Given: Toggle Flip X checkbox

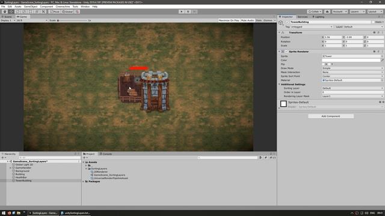Looking at the screenshot, I should point(324,64).
